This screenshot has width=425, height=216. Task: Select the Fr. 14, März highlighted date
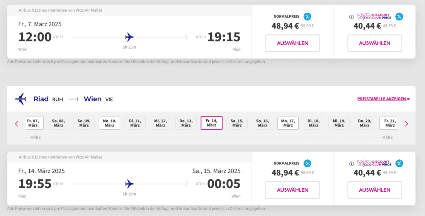pos(211,123)
